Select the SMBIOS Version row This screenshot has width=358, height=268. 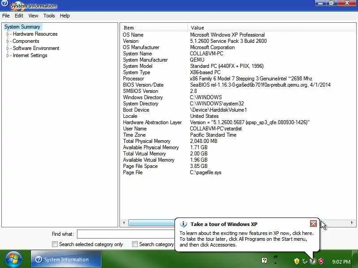pos(238,91)
